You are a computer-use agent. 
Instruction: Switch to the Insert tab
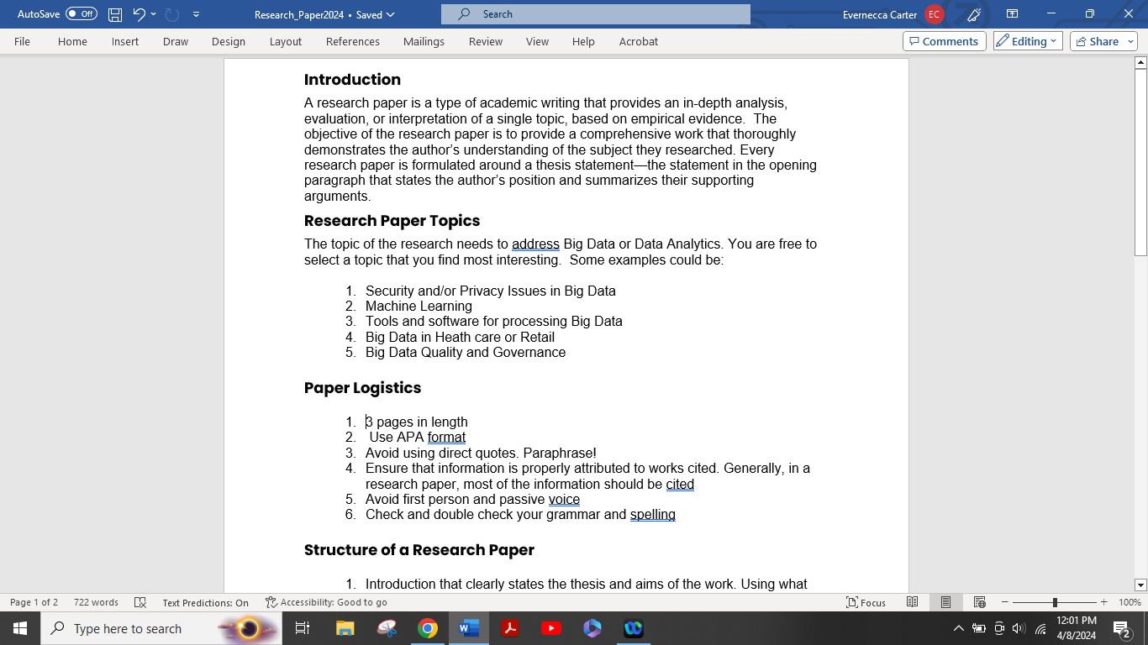125,41
